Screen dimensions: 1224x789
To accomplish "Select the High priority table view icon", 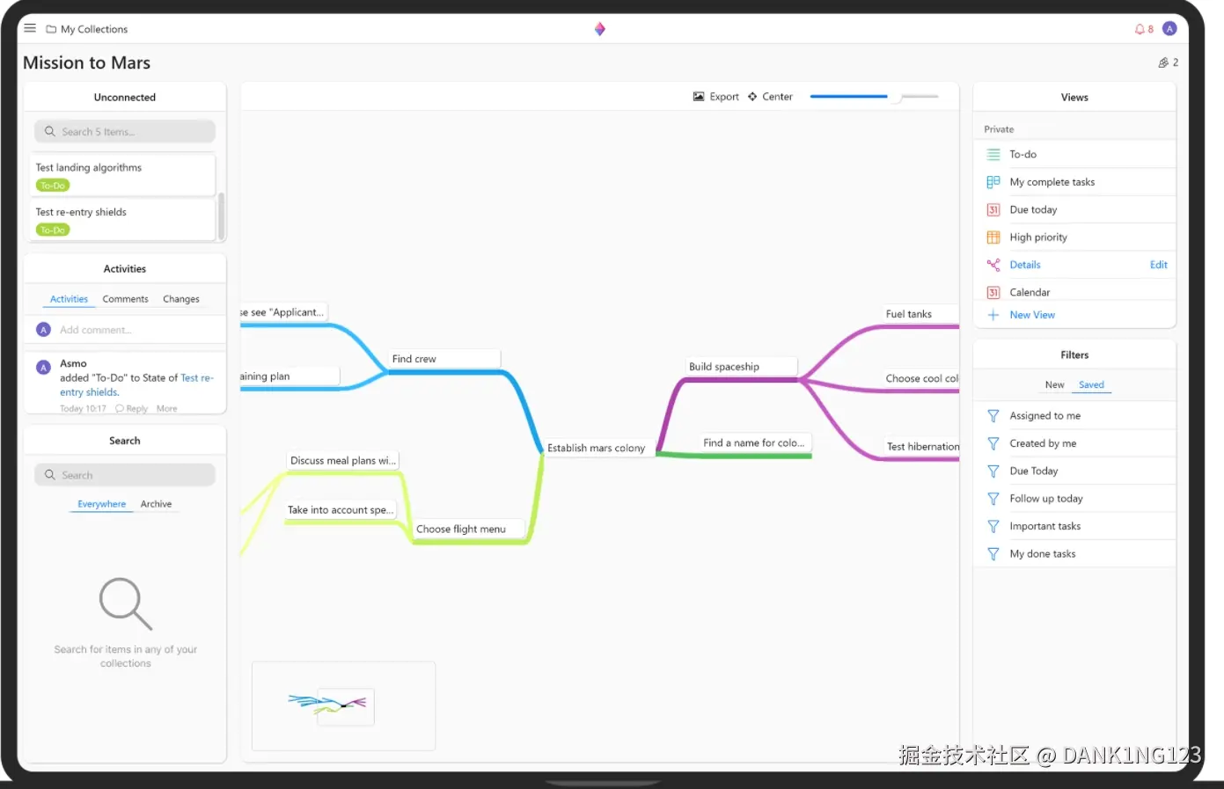I will (993, 237).
